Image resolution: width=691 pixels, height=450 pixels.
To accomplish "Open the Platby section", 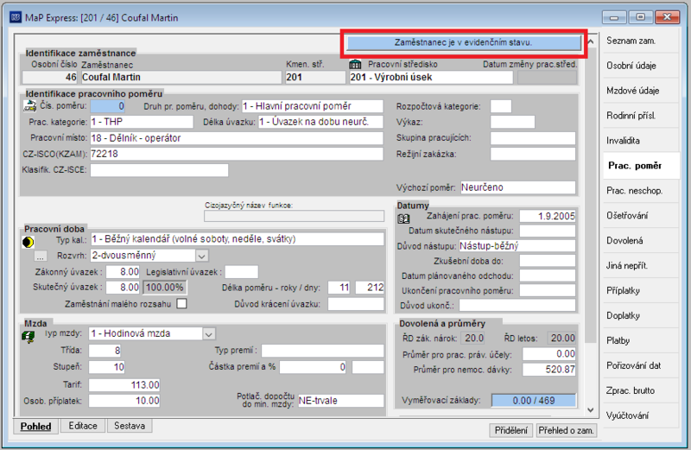I will pyautogui.click(x=641, y=340).
